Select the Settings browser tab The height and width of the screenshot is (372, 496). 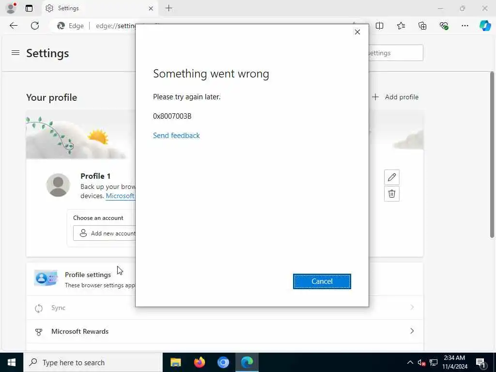[x=99, y=8]
